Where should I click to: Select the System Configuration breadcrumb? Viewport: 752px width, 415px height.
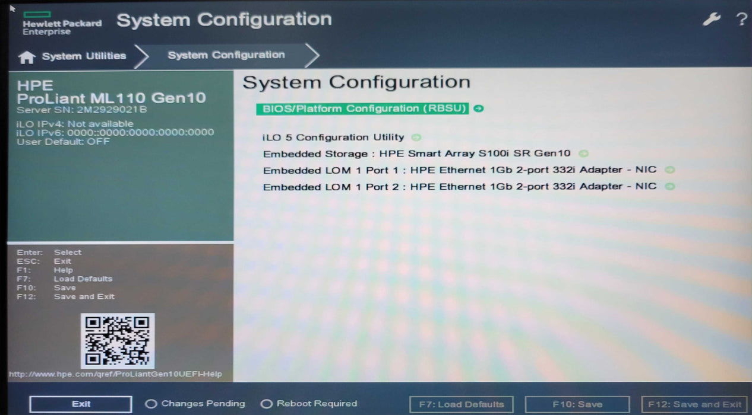[x=226, y=55]
